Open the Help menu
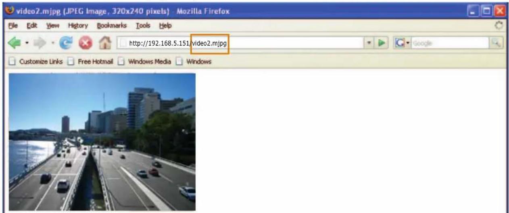The height and width of the screenshot is (213, 509). coord(165,26)
